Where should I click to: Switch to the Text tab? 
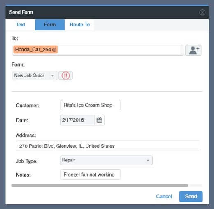pos(21,25)
